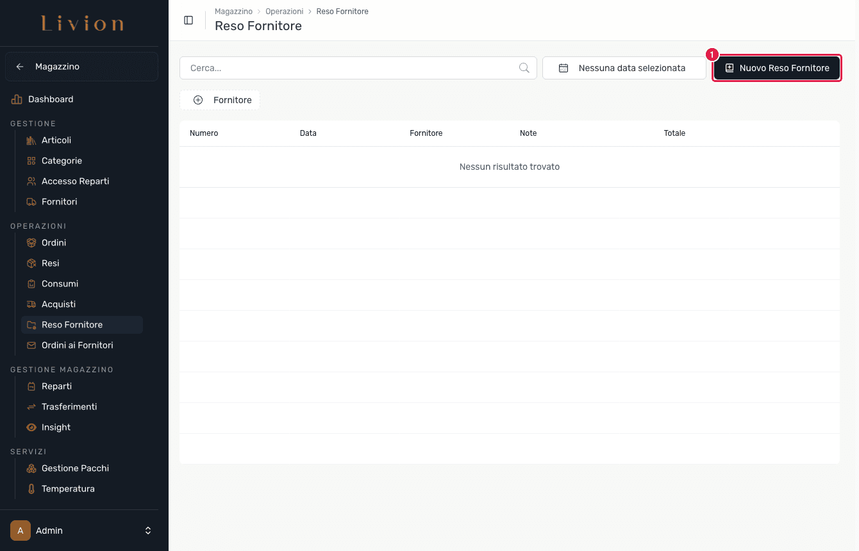Screen dimensions: 859x551
Task: Click the Temperatura thermometer icon
Action: 31,489
